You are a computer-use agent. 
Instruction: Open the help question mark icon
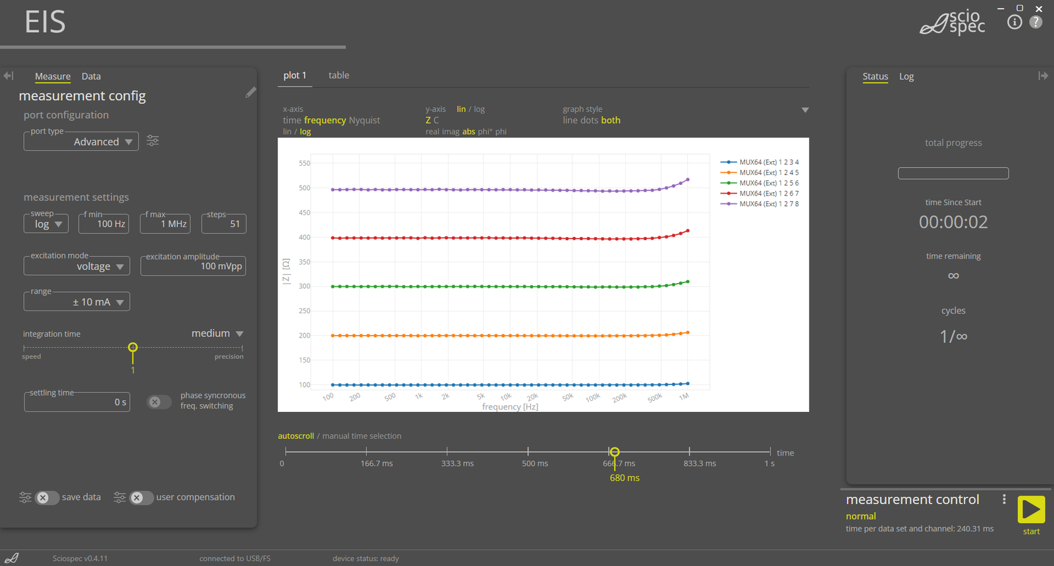pos(1036,22)
